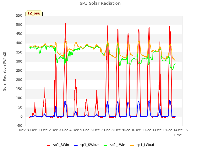Click the red SWin peak on Dec 7
This screenshot has height=151, width=201.
[x=108, y=26]
